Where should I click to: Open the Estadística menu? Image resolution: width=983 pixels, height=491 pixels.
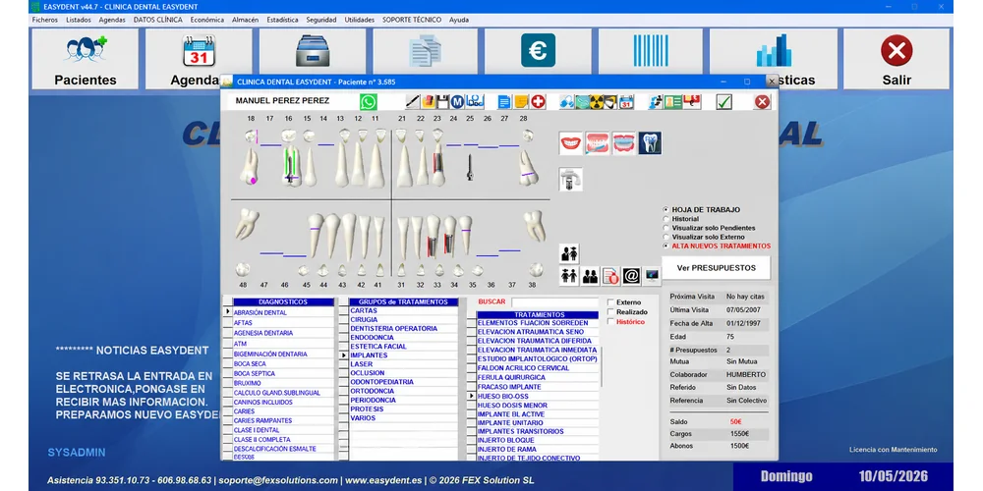pos(283,20)
